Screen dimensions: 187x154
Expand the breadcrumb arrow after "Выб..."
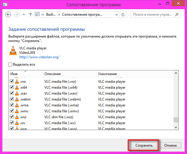coord(59,14)
